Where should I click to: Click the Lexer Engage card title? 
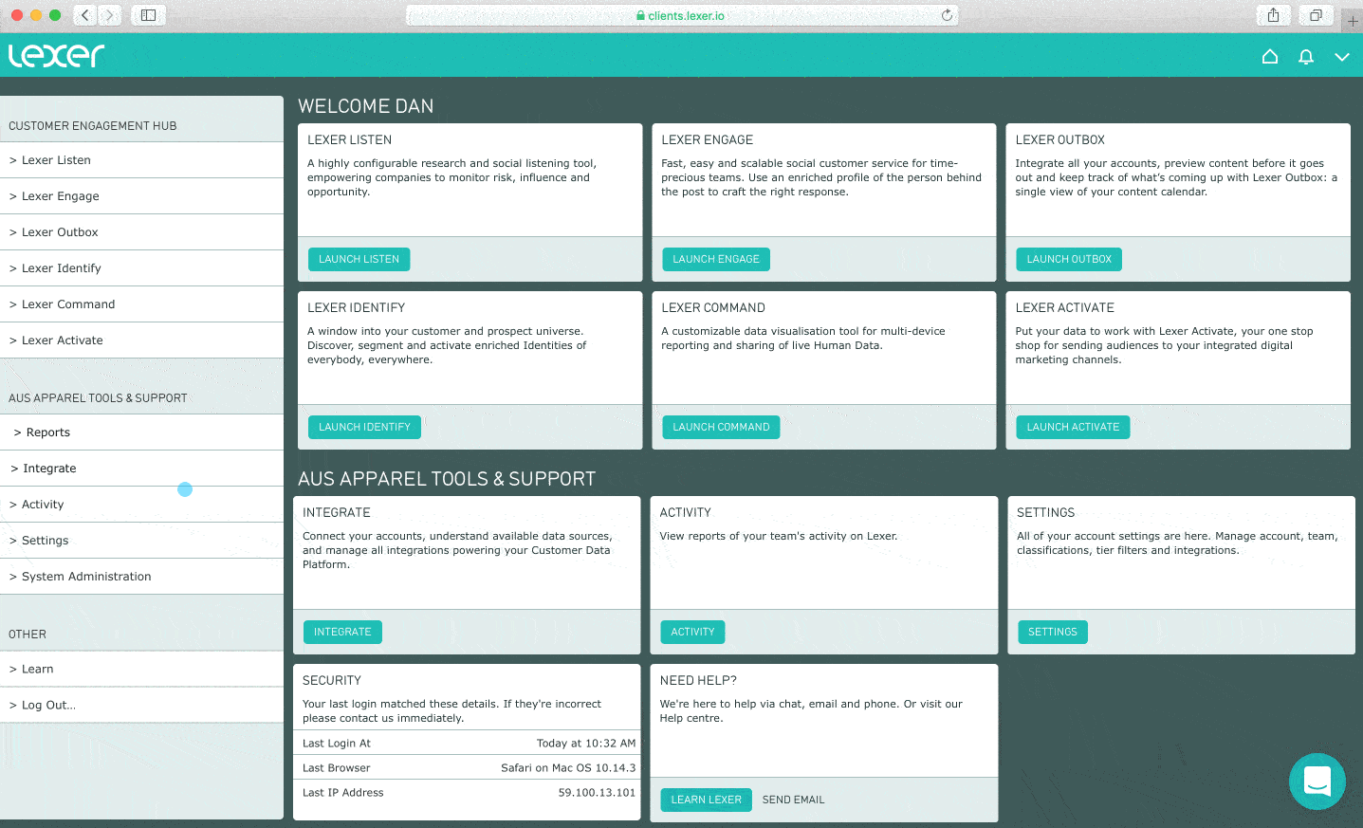tap(708, 139)
